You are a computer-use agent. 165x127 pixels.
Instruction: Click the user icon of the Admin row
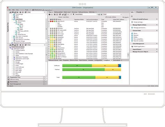click(x=49, y=25)
